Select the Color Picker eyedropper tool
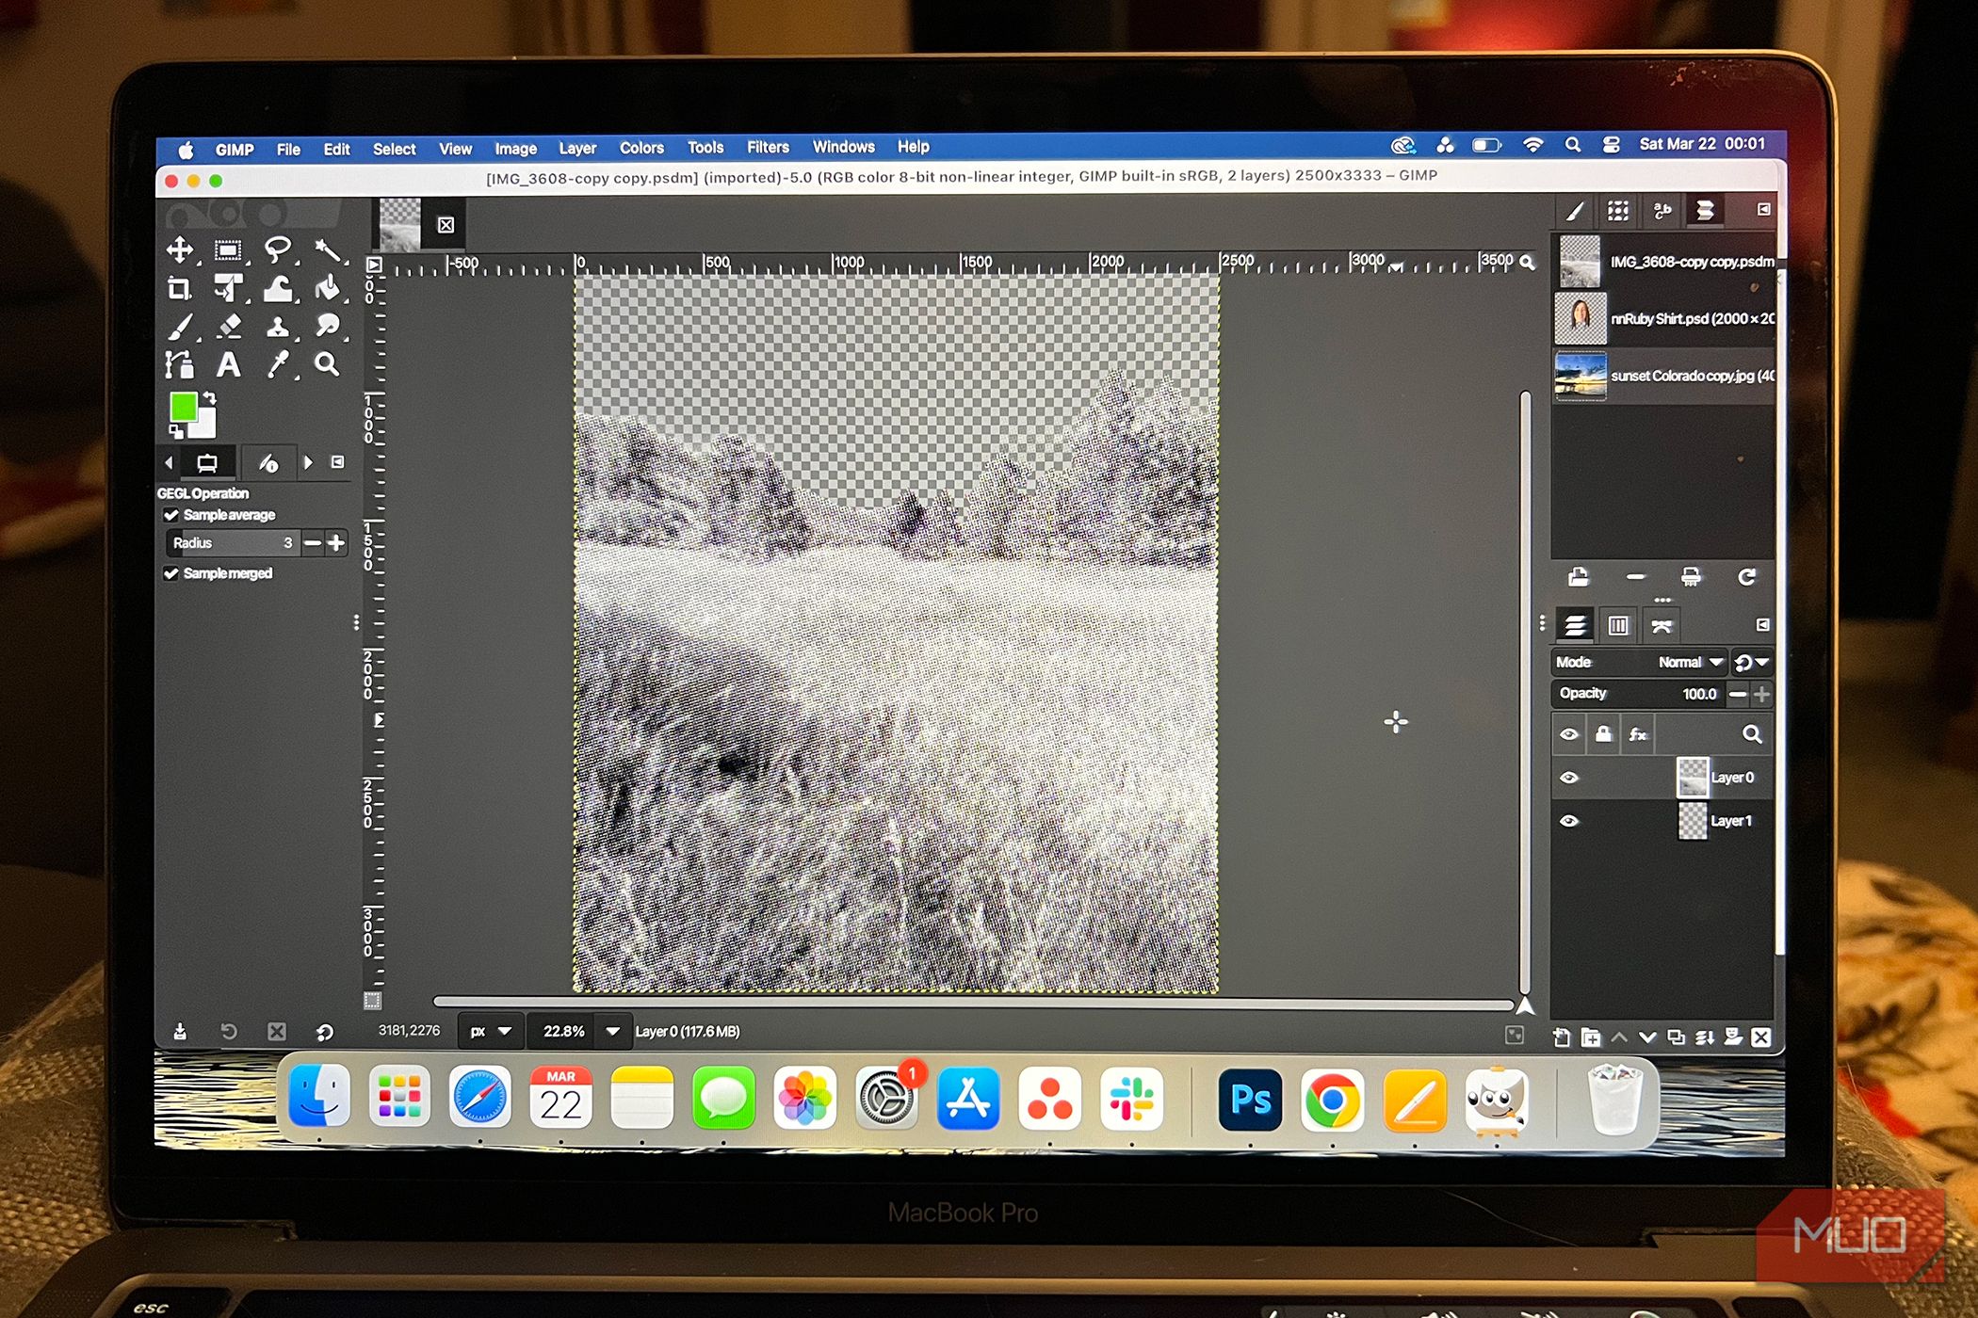Screen dimensions: 1978x1318 pyautogui.click(x=279, y=367)
